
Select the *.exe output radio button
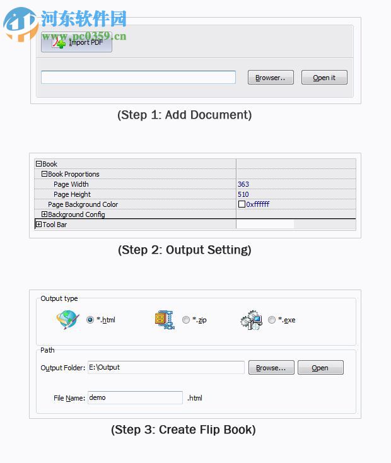point(272,320)
